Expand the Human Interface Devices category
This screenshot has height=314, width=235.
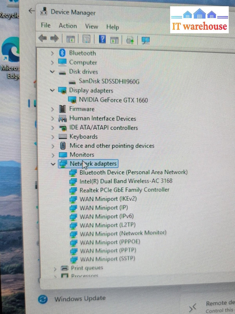tap(53, 119)
